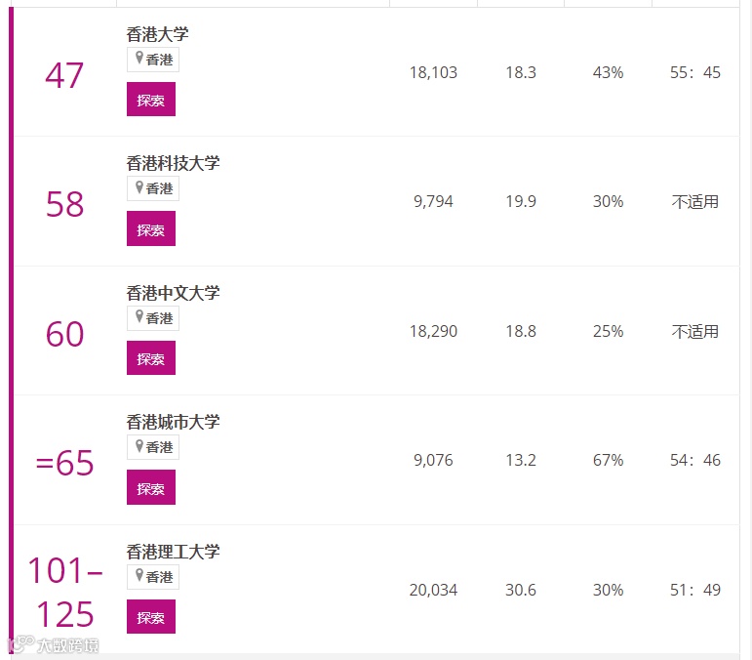752x660 pixels.
Task: Click the 探索 button for 香港科技大学
Action: [x=151, y=228]
